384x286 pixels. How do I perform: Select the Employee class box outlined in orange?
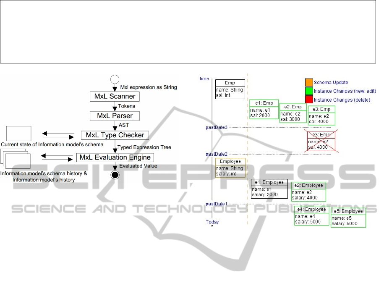(x=230, y=168)
